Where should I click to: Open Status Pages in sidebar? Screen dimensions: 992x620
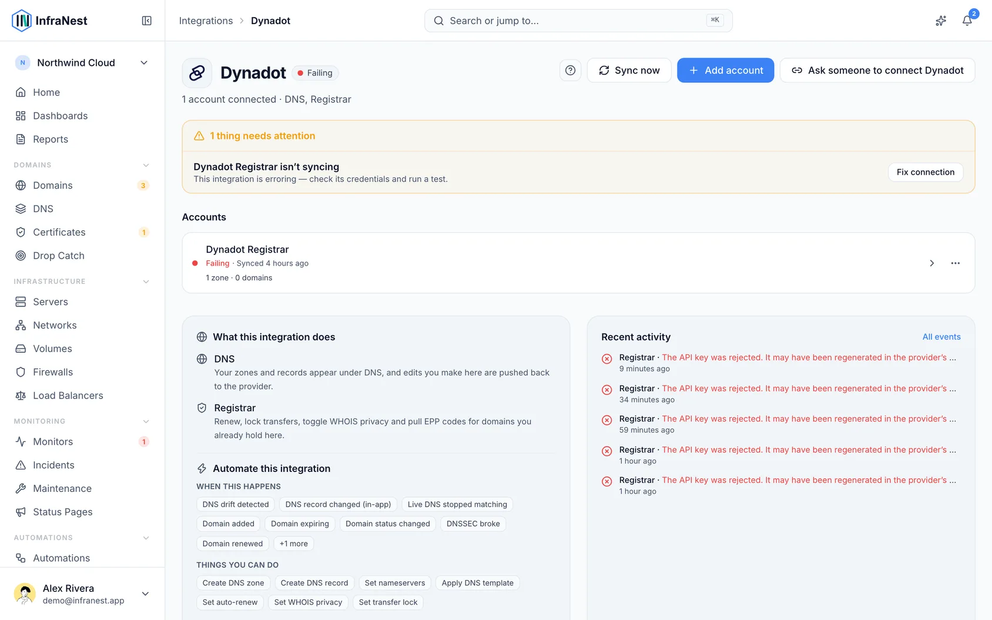tap(82, 512)
